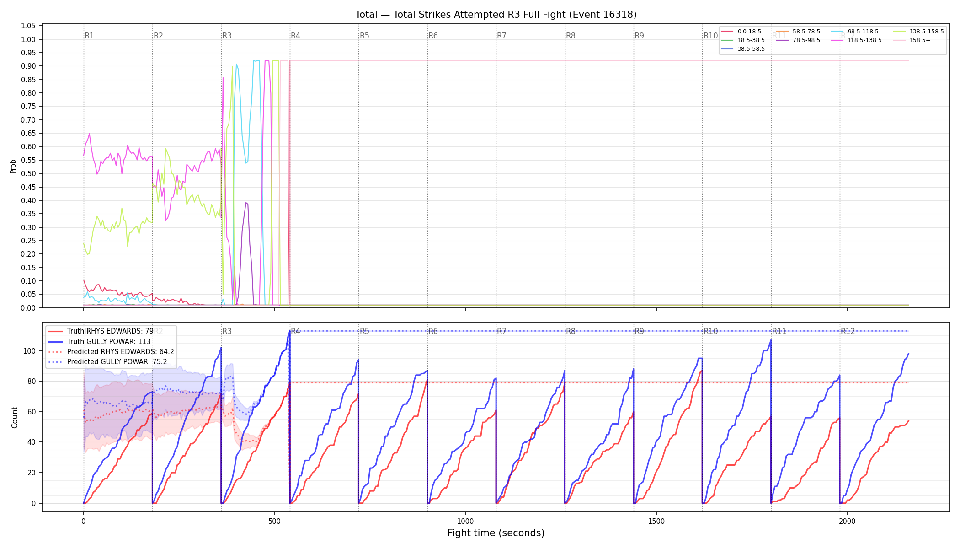The width and height of the screenshot is (960, 549).
Task: Click the 0.0-18.5 legend color line
Action: click(x=727, y=32)
